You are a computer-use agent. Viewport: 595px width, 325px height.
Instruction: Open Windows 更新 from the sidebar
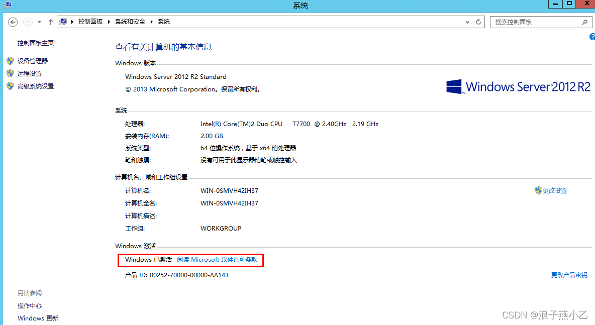coord(38,318)
